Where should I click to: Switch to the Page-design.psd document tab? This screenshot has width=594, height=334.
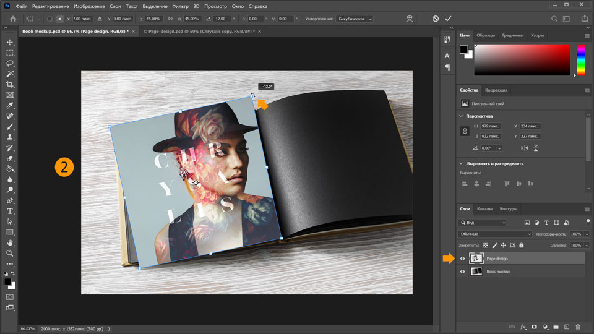pos(199,32)
